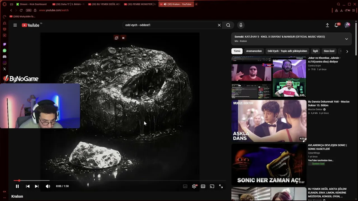
Task: Open the player settings gear
Action: click(x=194, y=186)
